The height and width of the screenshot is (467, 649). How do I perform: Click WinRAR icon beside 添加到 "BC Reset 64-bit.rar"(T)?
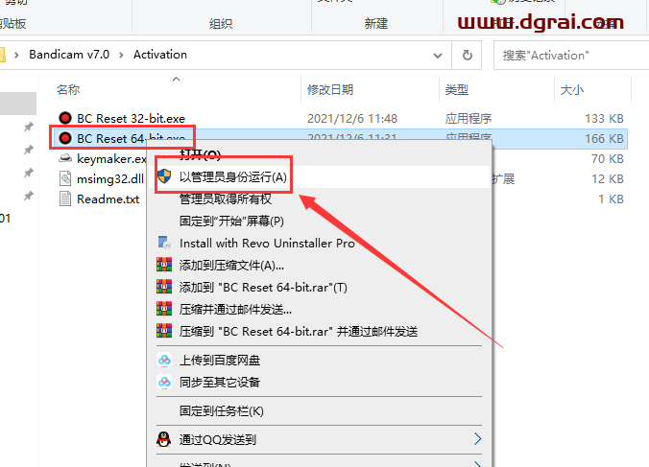click(164, 287)
